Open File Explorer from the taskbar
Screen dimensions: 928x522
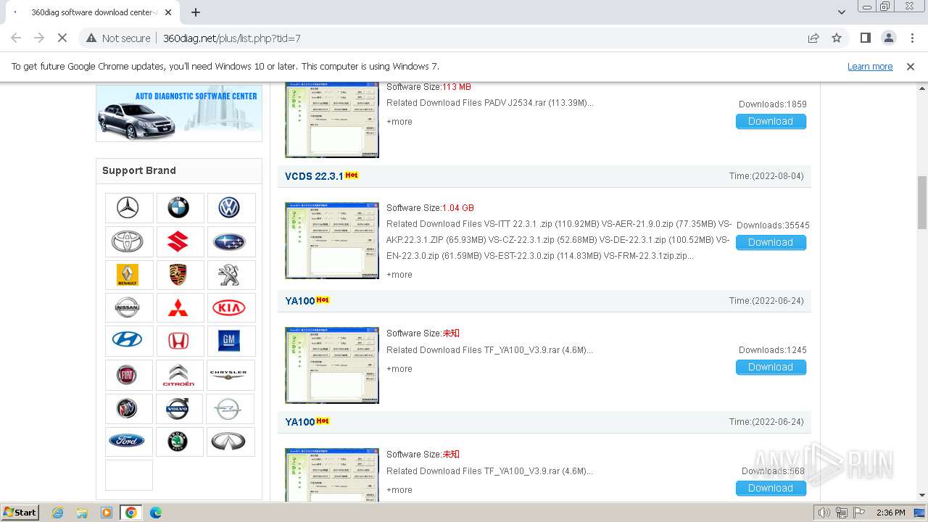(82, 513)
